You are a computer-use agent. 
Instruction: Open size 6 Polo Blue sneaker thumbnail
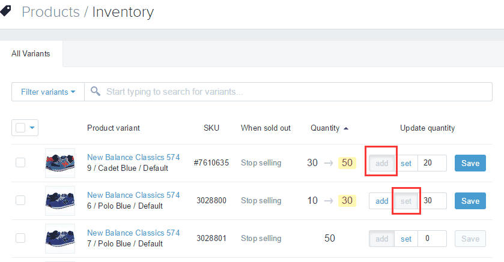click(x=60, y=201)
